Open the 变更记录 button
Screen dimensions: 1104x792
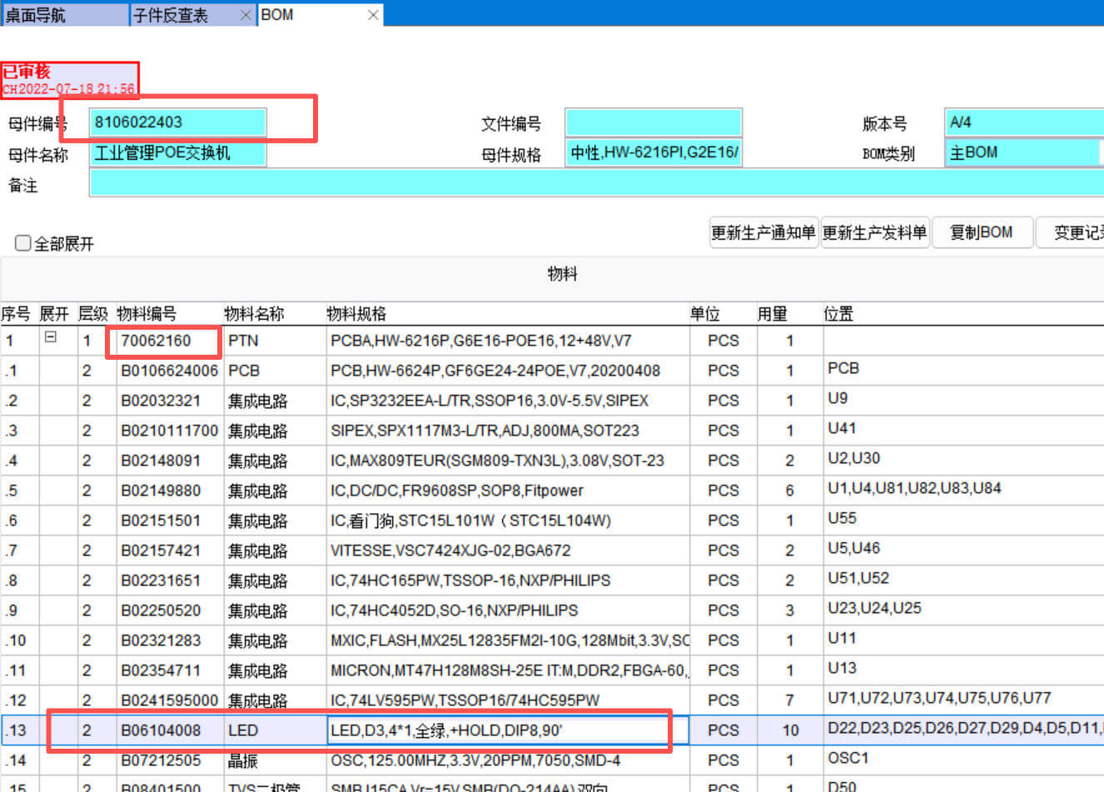click(x=1076, y=232)
